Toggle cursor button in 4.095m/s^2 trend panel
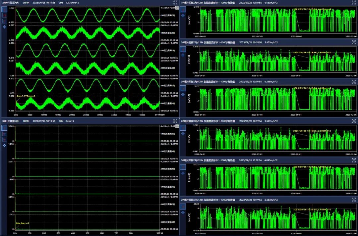Image resolution: width=358 pixels, height=236 pixels. pyautogui.click(x=183, y=167)
